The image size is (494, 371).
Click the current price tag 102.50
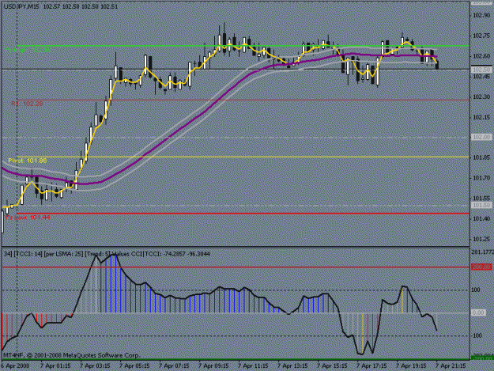pos(481,70)
